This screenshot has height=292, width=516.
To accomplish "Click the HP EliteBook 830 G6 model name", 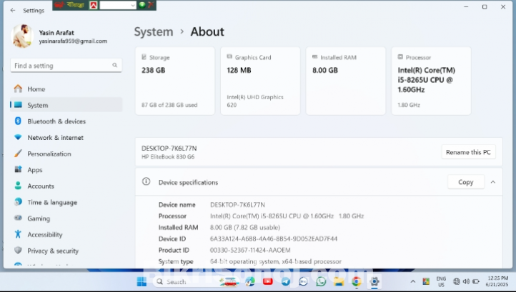I will coord(168,157).
